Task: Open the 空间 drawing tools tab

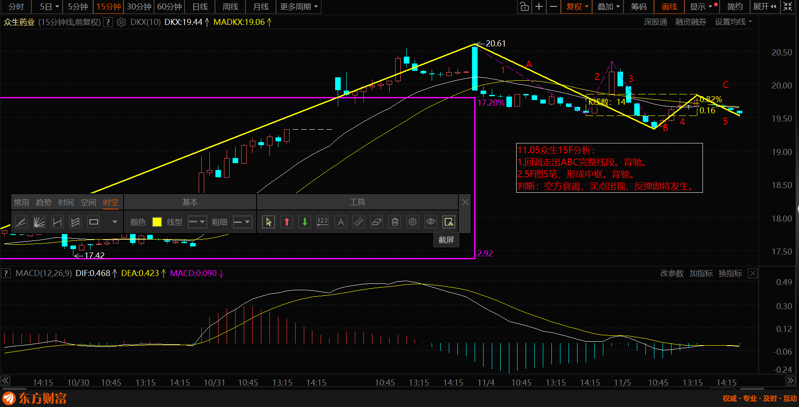Action: click(88, 202)
